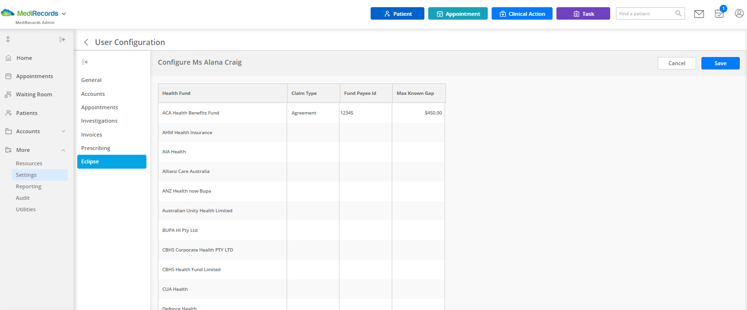Click the Agreement claim type cell

click(x=313, y=113)
